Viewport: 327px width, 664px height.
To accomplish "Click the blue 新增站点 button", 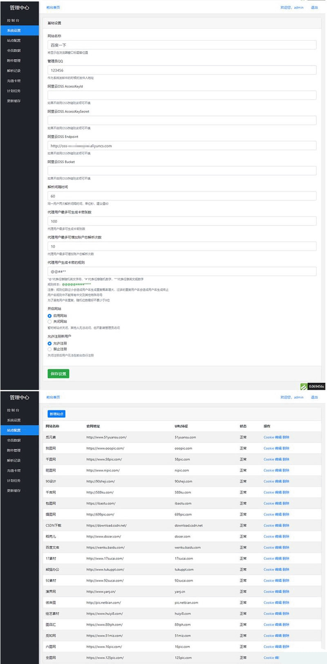I will 56,414.
